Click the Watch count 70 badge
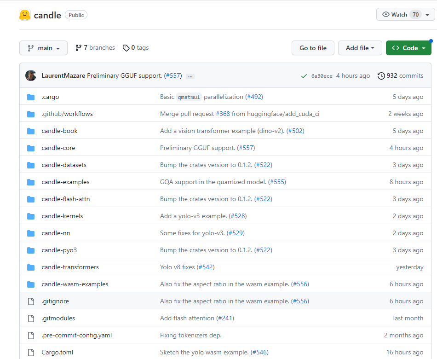 coord(415,15)
